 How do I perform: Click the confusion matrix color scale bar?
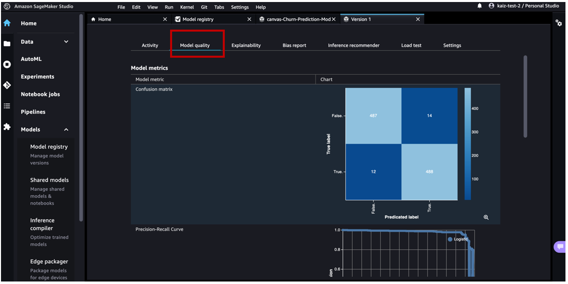tap(467, 144)
